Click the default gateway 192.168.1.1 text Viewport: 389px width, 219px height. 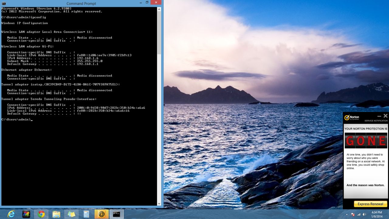tap(88, 64)
